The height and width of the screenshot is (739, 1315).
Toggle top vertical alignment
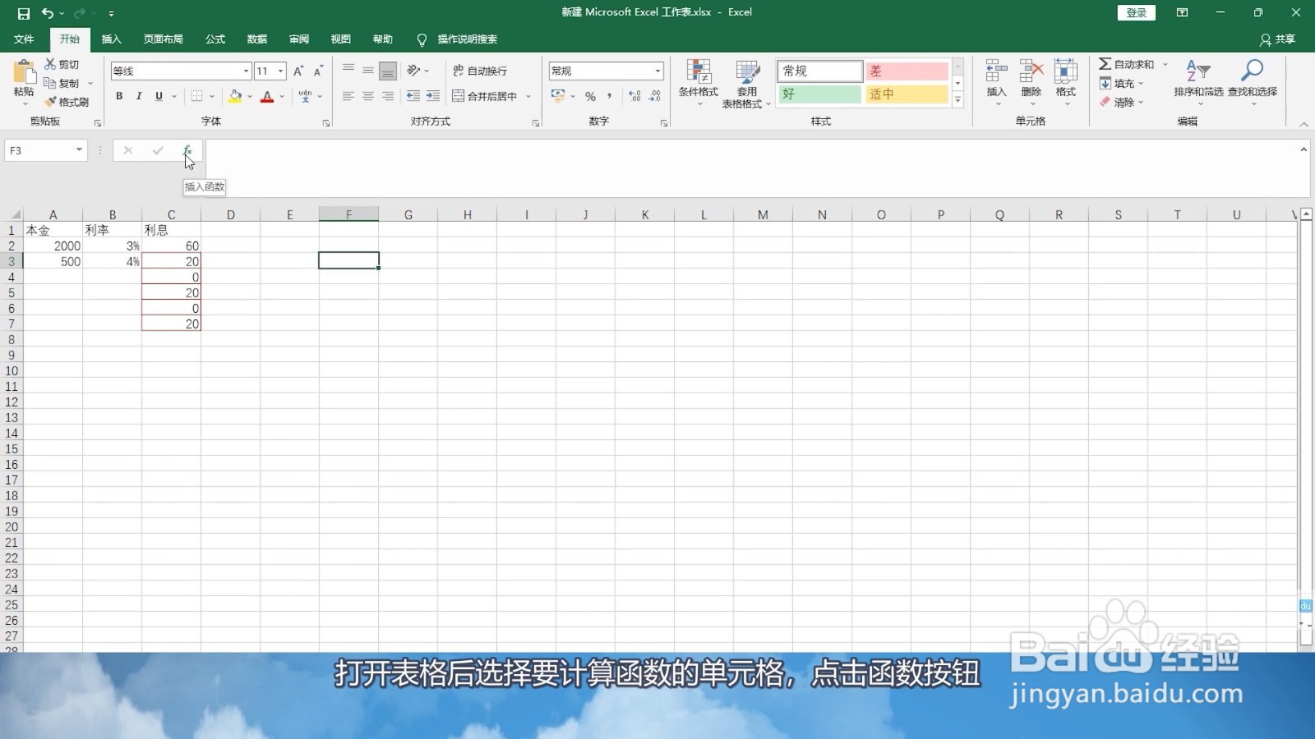click(348, 71)
